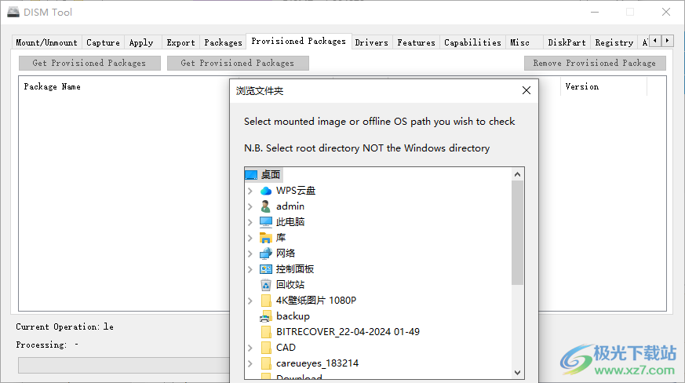Expand the careueyes_183214 folder node
This screenshot has height=383, width=685.
click(x=250, y=364)
